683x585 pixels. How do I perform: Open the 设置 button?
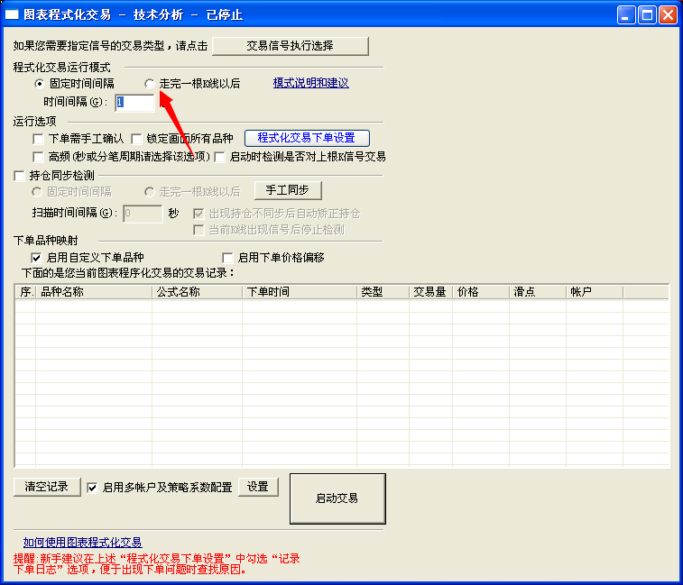258,487
